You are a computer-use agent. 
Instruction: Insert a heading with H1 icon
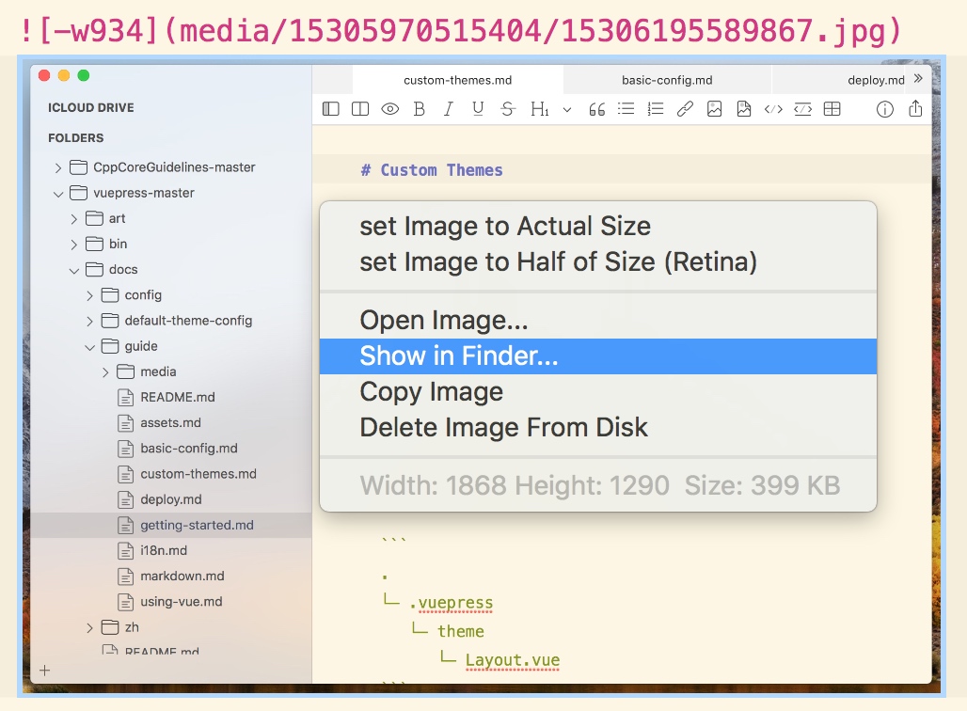[540, 109]
